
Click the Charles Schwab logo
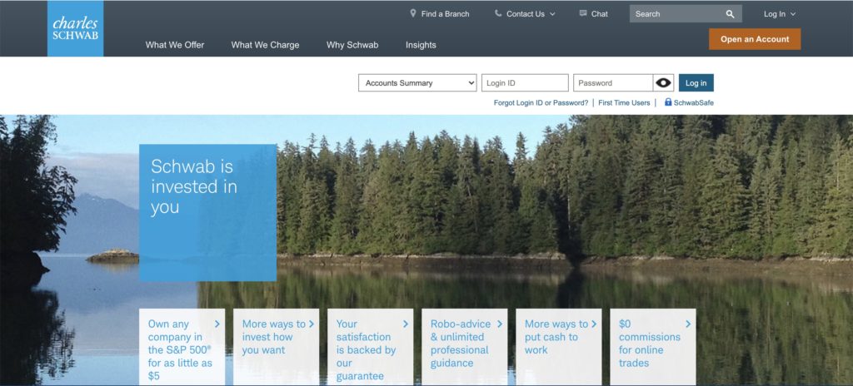[75, 28]
